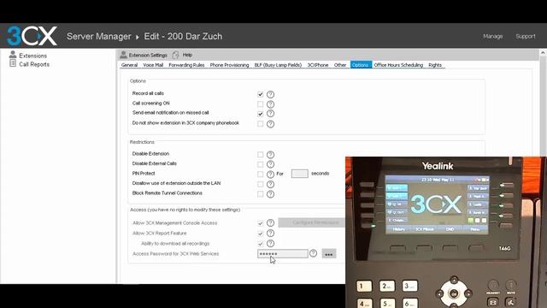Image resolution: width=547 pixels, height=308 pixels.
Task: Open the BLF (Busy Lamp Fields) tab
Action: (278, 65)
